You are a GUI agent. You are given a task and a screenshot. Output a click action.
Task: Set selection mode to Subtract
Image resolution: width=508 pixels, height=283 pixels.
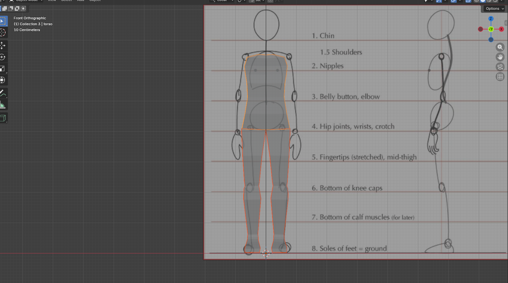[11, 9]
